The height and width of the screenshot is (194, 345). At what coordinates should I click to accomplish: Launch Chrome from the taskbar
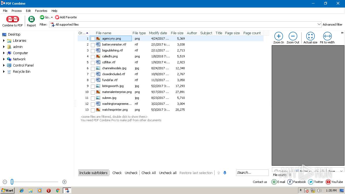(x=58, y=190)
